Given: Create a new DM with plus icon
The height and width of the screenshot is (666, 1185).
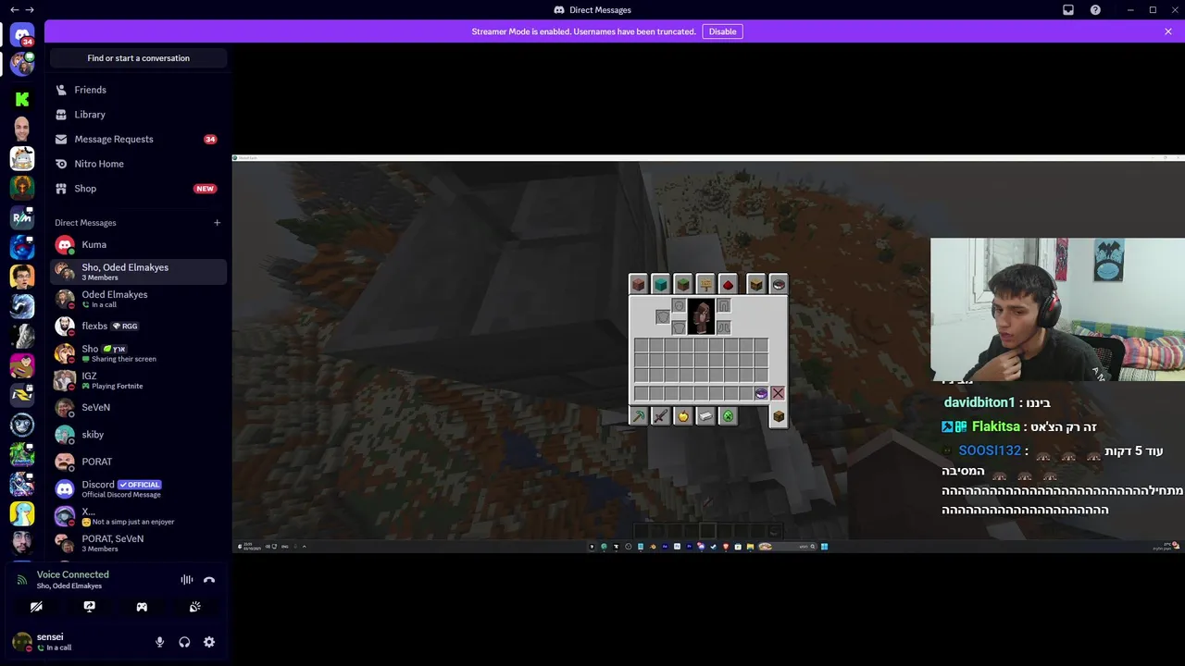Looking at the screenshot, I should (x=217, y=222).
